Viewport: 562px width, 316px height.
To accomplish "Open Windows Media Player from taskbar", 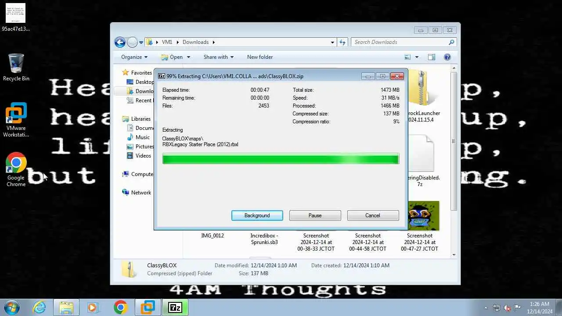I will pyautogui.click(x=93, y=307).
